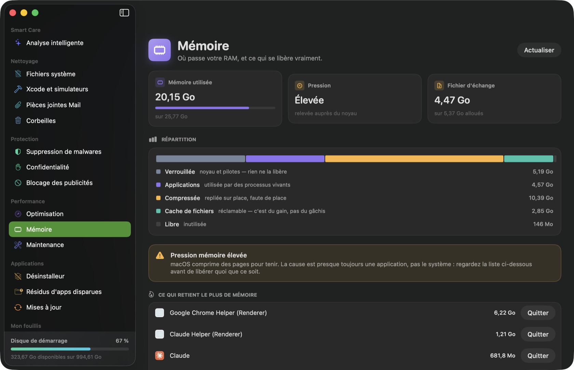Click the large purple Mémoire header icon

[160, 50]
